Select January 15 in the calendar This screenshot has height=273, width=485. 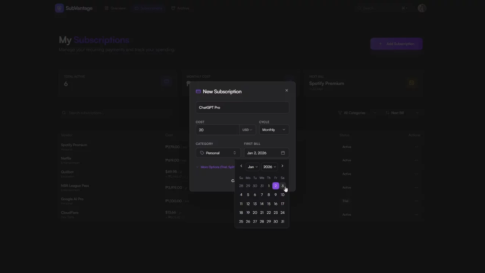click(x=269, y=204)
